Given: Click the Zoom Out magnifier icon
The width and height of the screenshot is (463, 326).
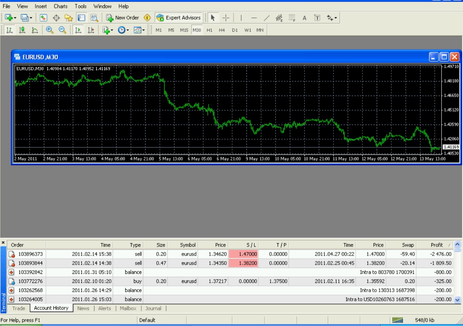Looking at the screenshot, I should coord(62,30).
